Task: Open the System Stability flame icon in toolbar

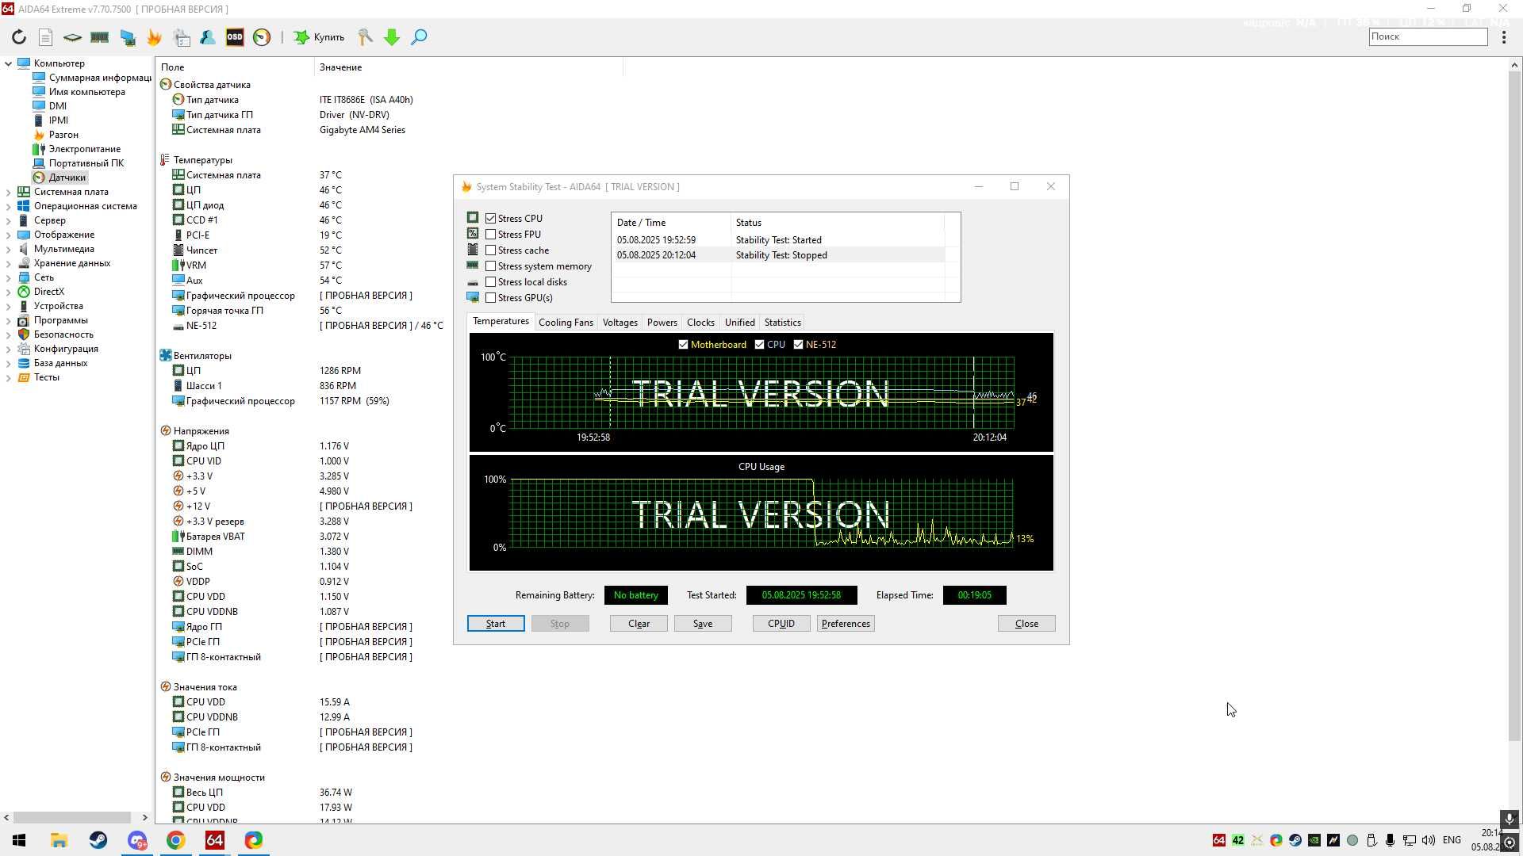Action: click(x=154, y=37)
